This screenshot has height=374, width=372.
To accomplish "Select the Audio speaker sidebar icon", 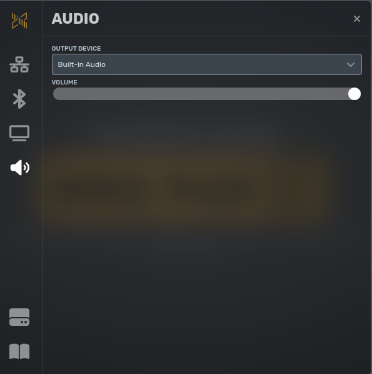I will coord(20,168).
